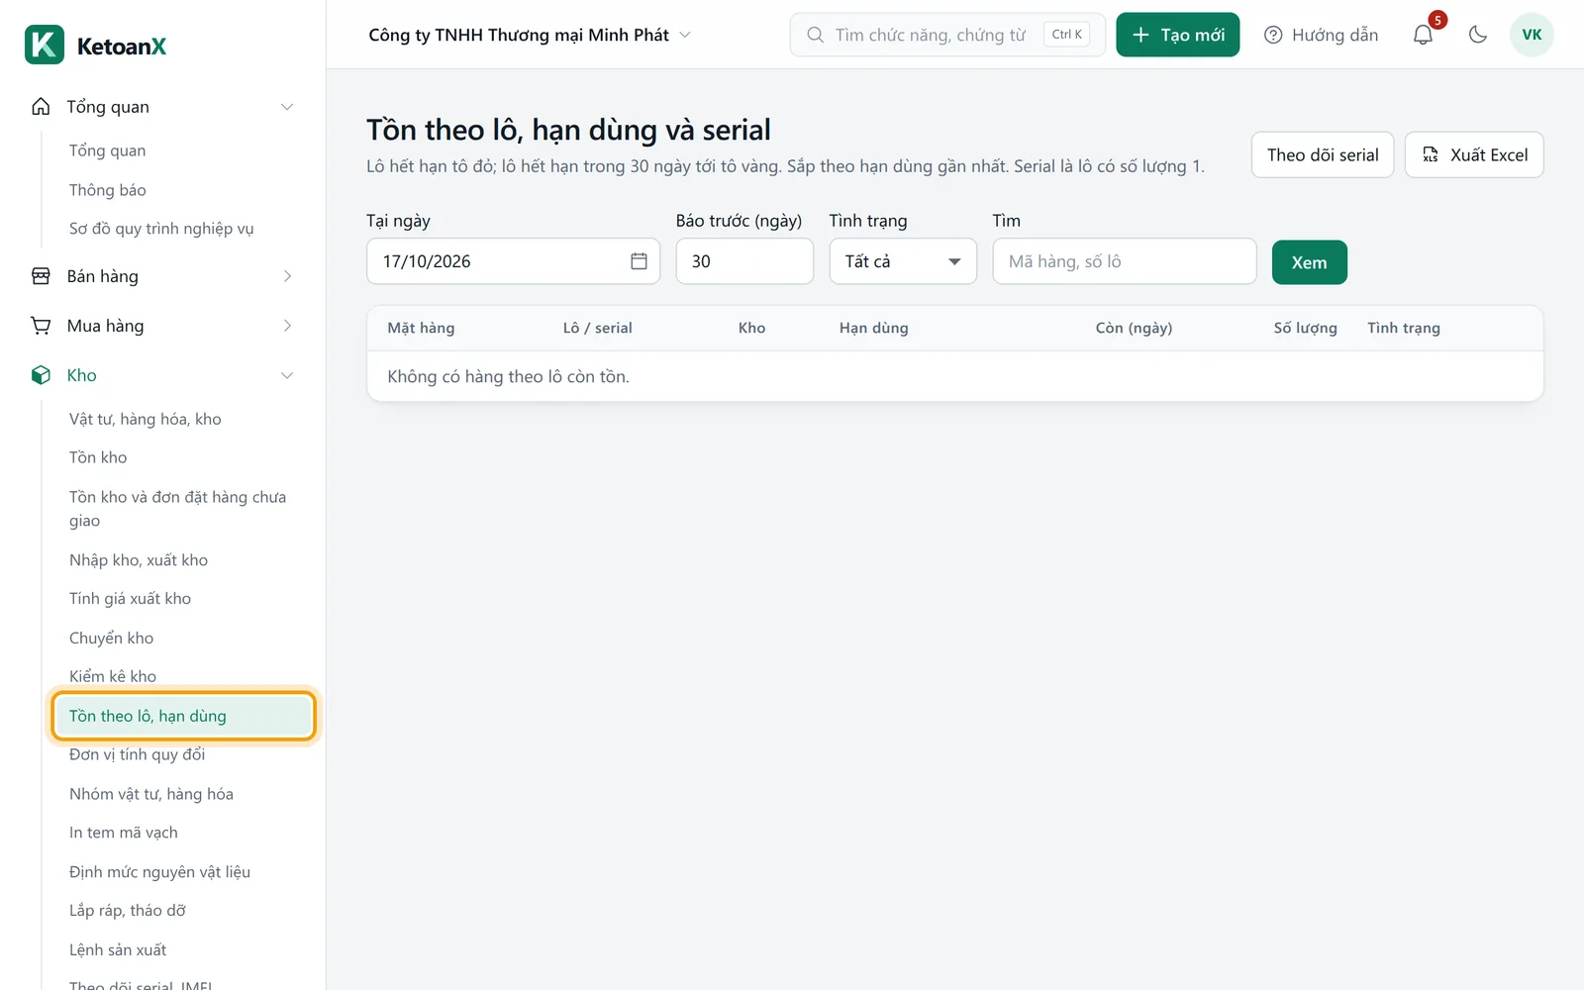
Task: Open Nhập kho, xuất kho item
Action: coord(139,560)
